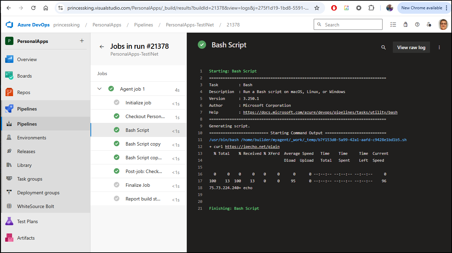Collapse the Agent job 1 chevron
Screen dimensions: 452x253
(x=99, y=89)
